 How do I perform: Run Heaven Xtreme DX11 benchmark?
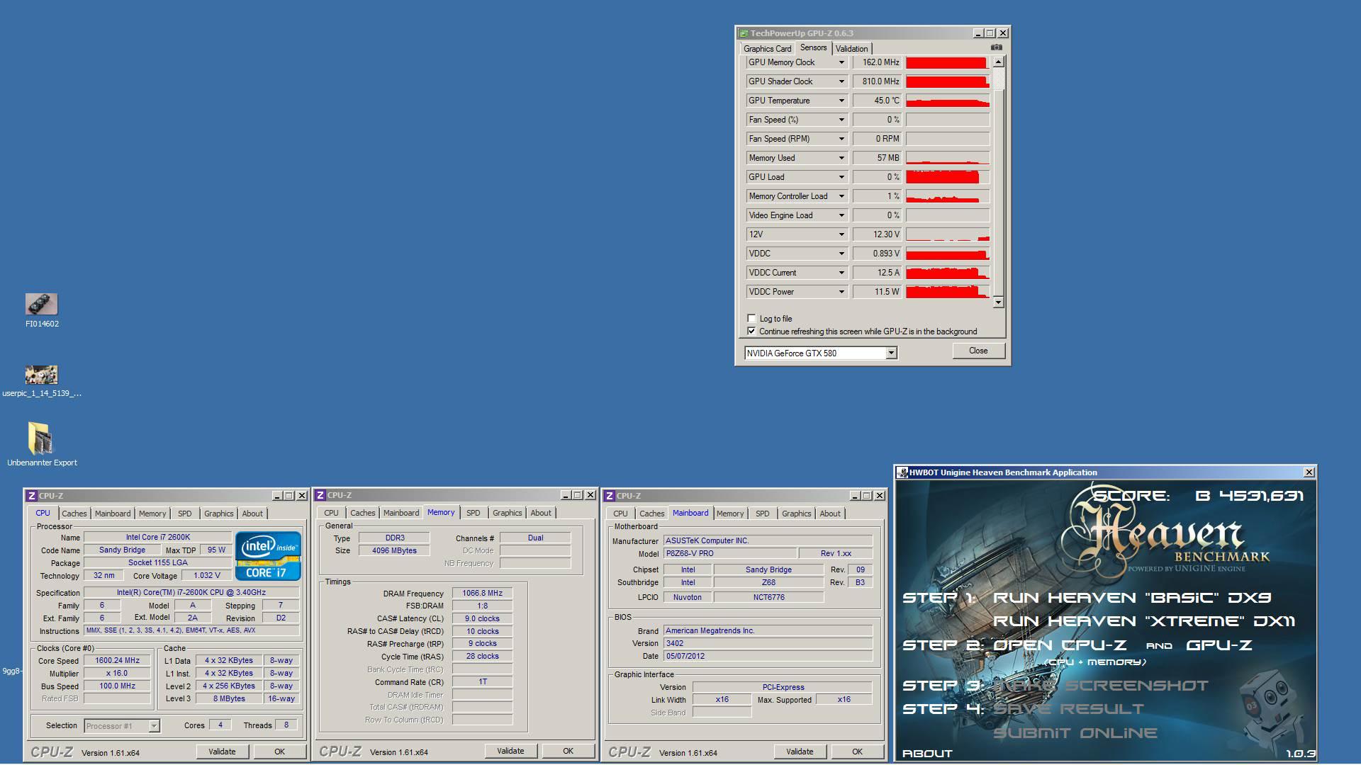[1143, 621]
